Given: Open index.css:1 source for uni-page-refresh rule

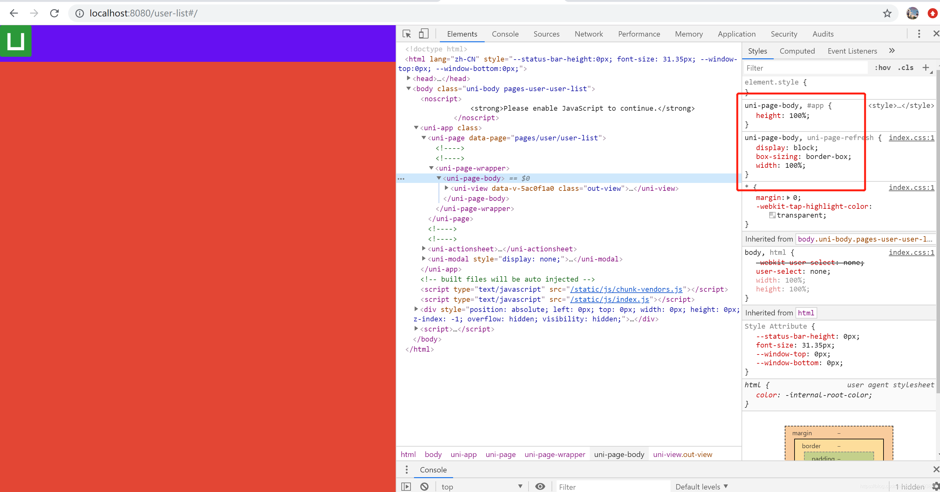Looking at the screenshot, I should click(x=911, y=138).
